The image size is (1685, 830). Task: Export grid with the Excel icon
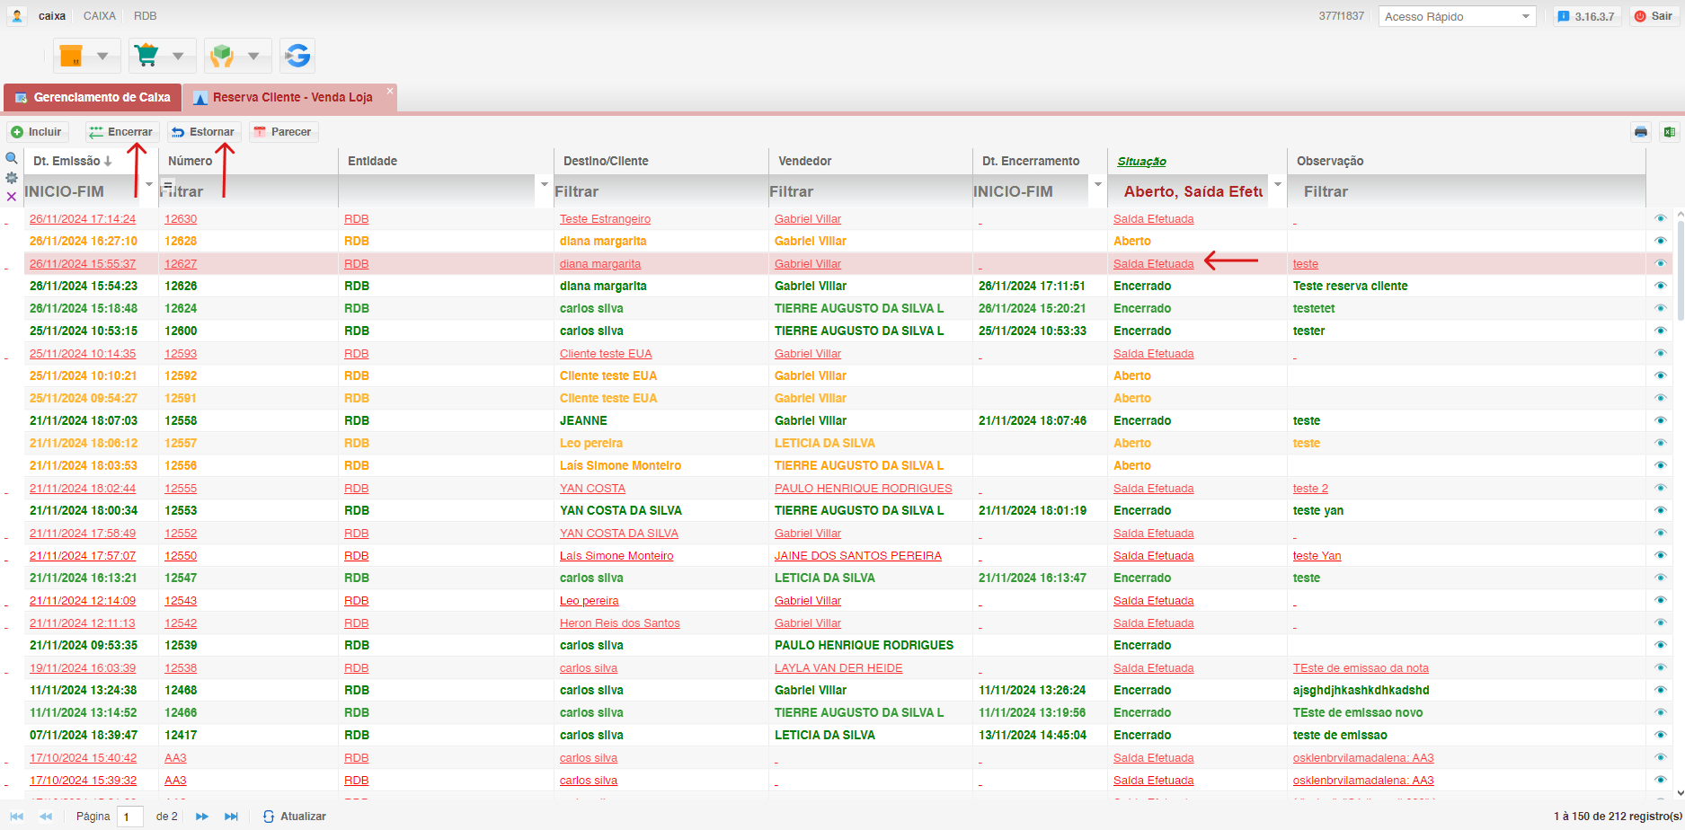point(1669,132)
